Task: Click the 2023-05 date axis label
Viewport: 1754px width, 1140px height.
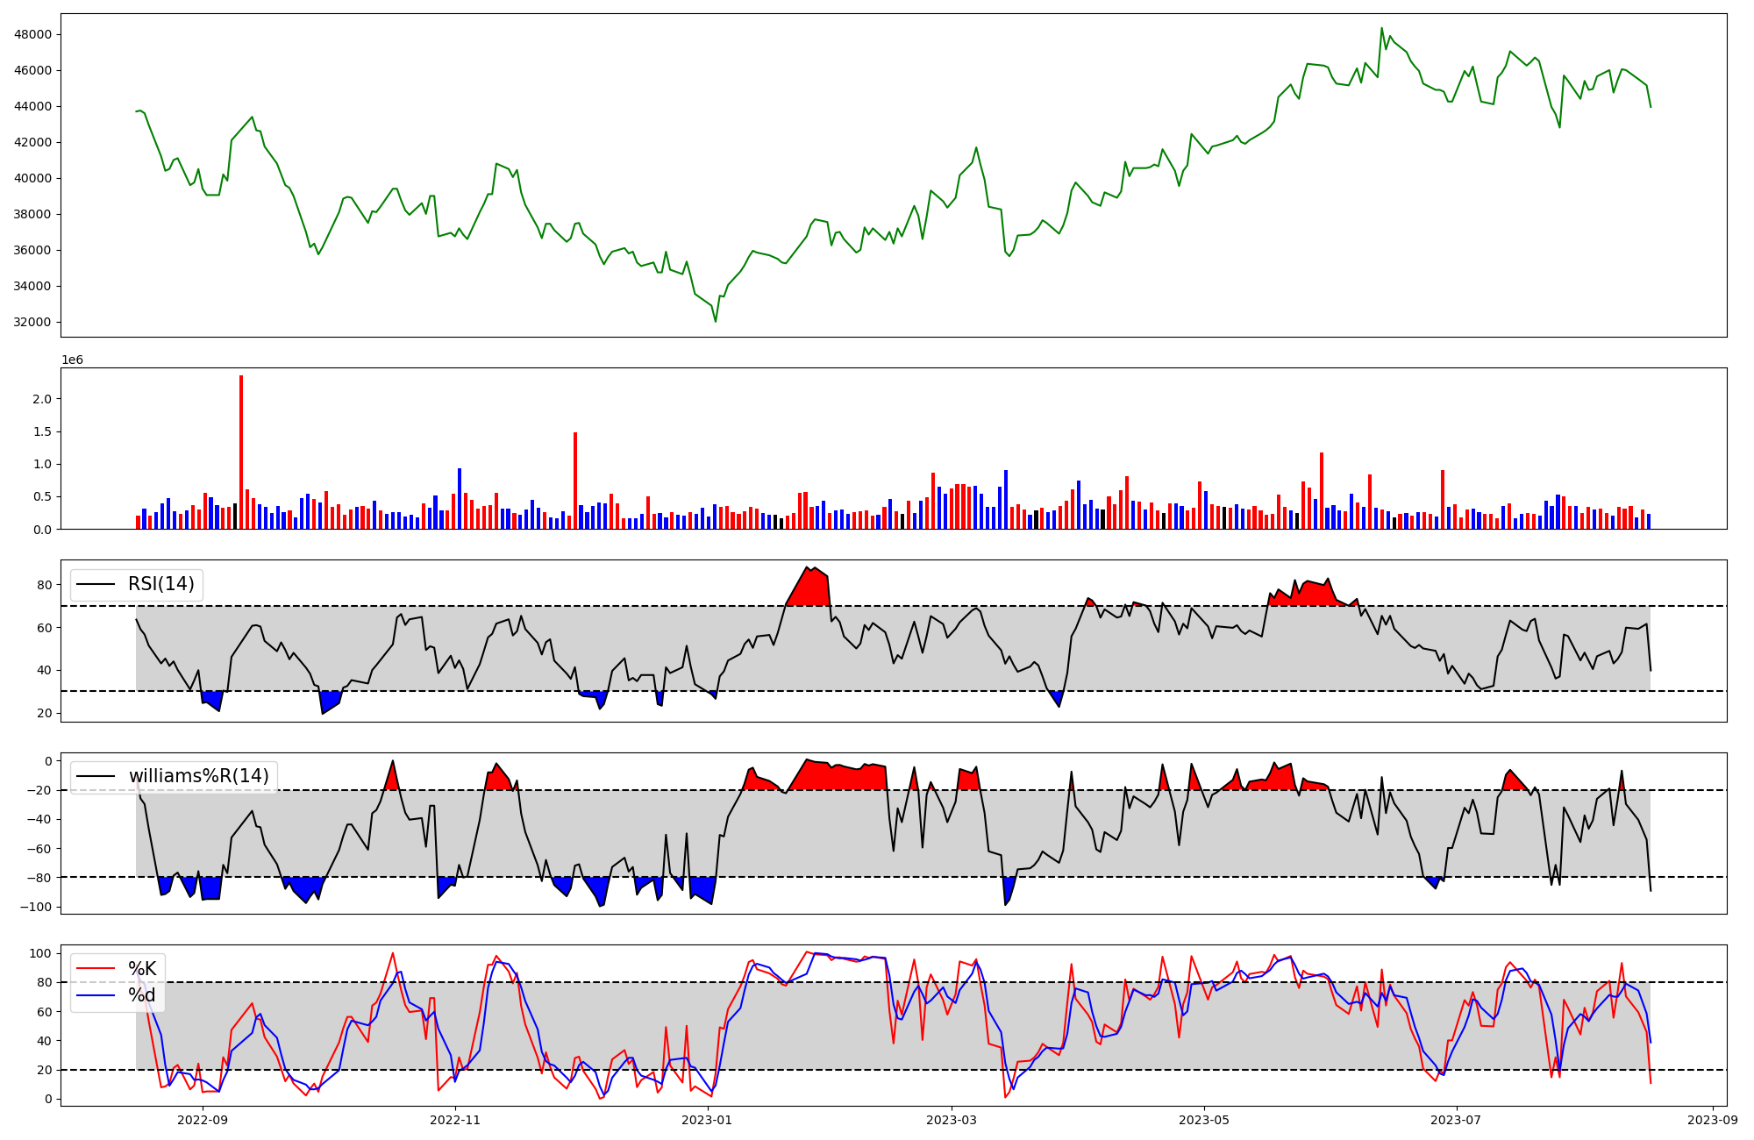Action: click(x=1203, y=1120)
